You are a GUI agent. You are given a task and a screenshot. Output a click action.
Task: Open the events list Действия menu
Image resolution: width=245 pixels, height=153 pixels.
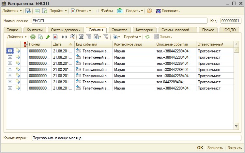[x=17, y=37]
